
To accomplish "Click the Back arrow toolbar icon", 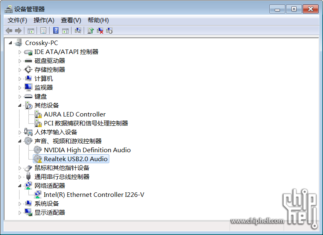I will (9, 31).
